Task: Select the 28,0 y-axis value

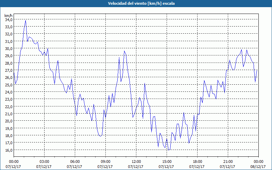Action: pyautogui.click(x=8, y=63)
